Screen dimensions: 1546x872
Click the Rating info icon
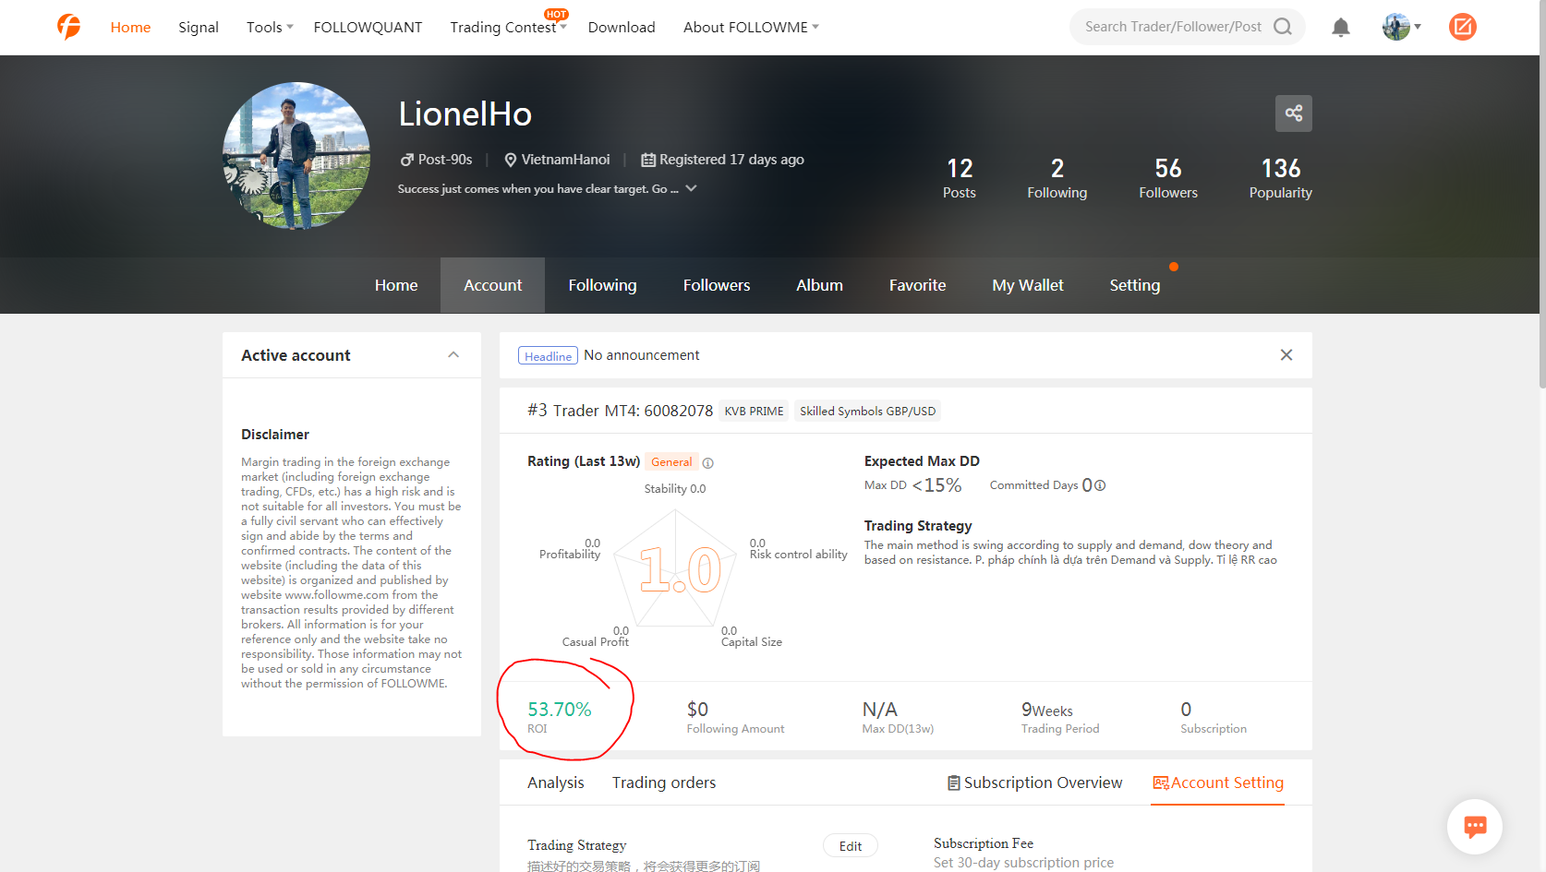click(x=708, y=463)
